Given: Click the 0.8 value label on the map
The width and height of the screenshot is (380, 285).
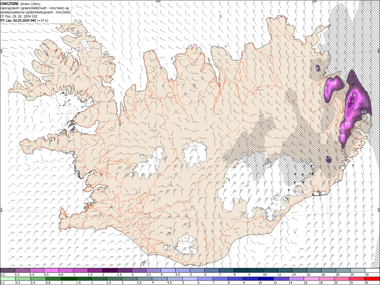Looking at the screenshot, I should pos(348,123).
